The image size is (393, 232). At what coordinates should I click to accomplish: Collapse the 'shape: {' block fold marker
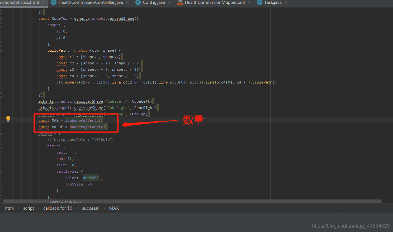click(1, 25)
